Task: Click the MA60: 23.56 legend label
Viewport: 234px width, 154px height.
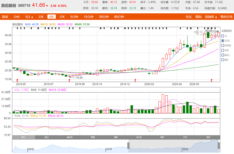Action: [x=82, y=24]
